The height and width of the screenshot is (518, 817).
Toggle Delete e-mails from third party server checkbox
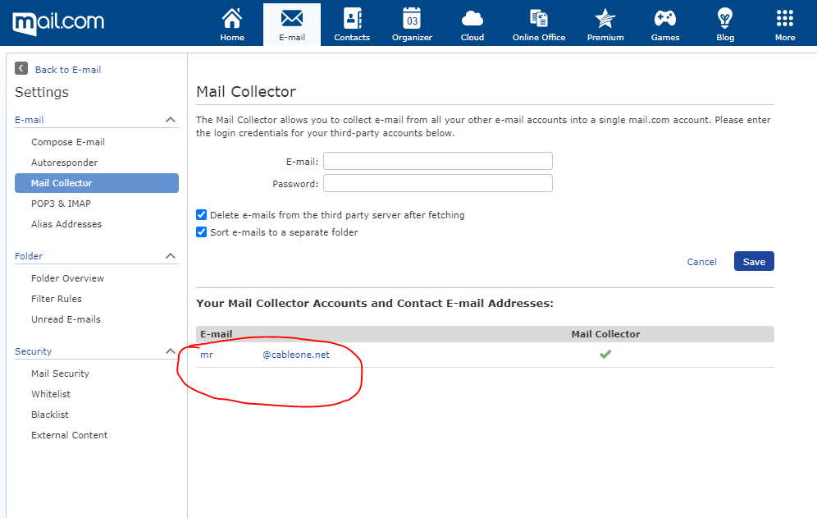[x=201, y=214]
